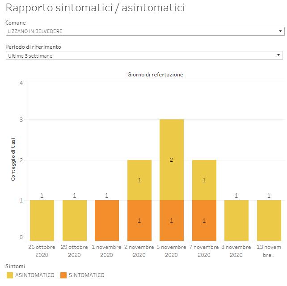This screenshot has height=286, width=287.
Task: Select the SINTOMATICO legend label
Action: [86, 275]
